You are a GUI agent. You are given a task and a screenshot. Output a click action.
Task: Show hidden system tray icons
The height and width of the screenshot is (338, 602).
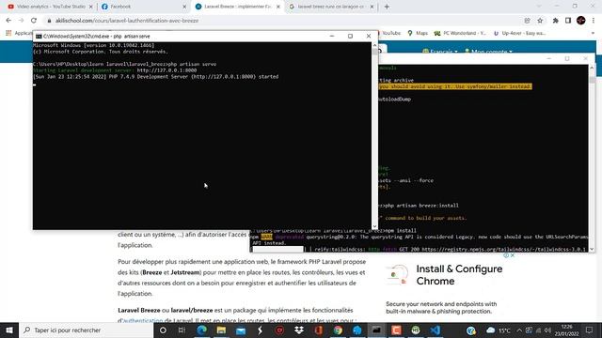click(x=519, y=330)
